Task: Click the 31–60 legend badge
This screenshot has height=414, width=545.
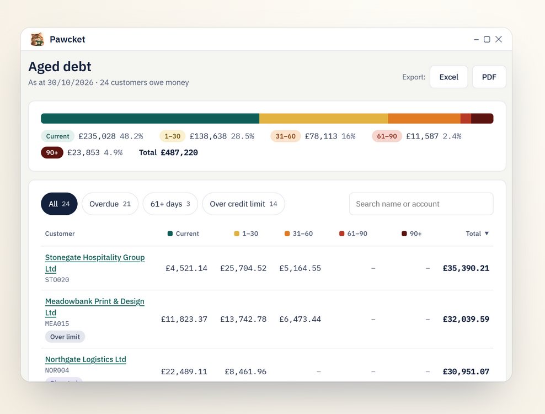Action: (x=285, y=136)
